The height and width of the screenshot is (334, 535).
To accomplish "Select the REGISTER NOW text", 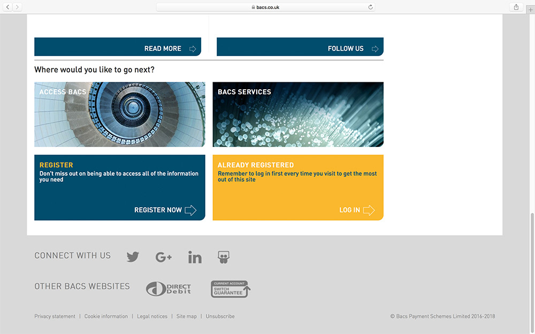I will (158, 210).
